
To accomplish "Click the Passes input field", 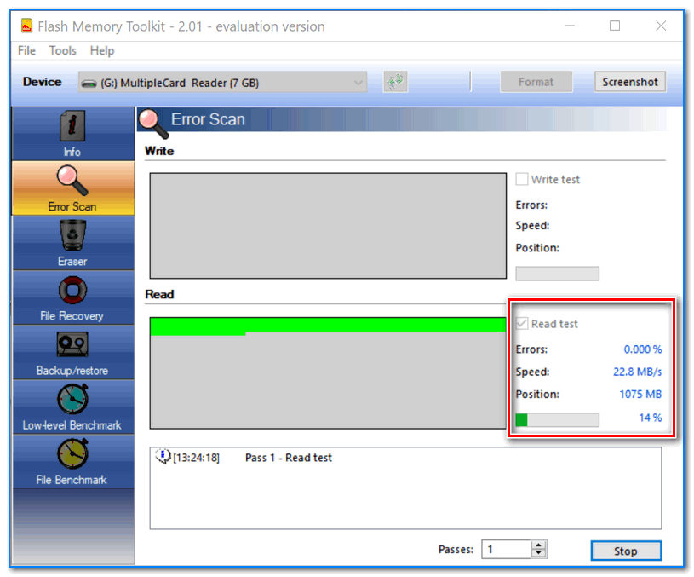I will (507, 549).
